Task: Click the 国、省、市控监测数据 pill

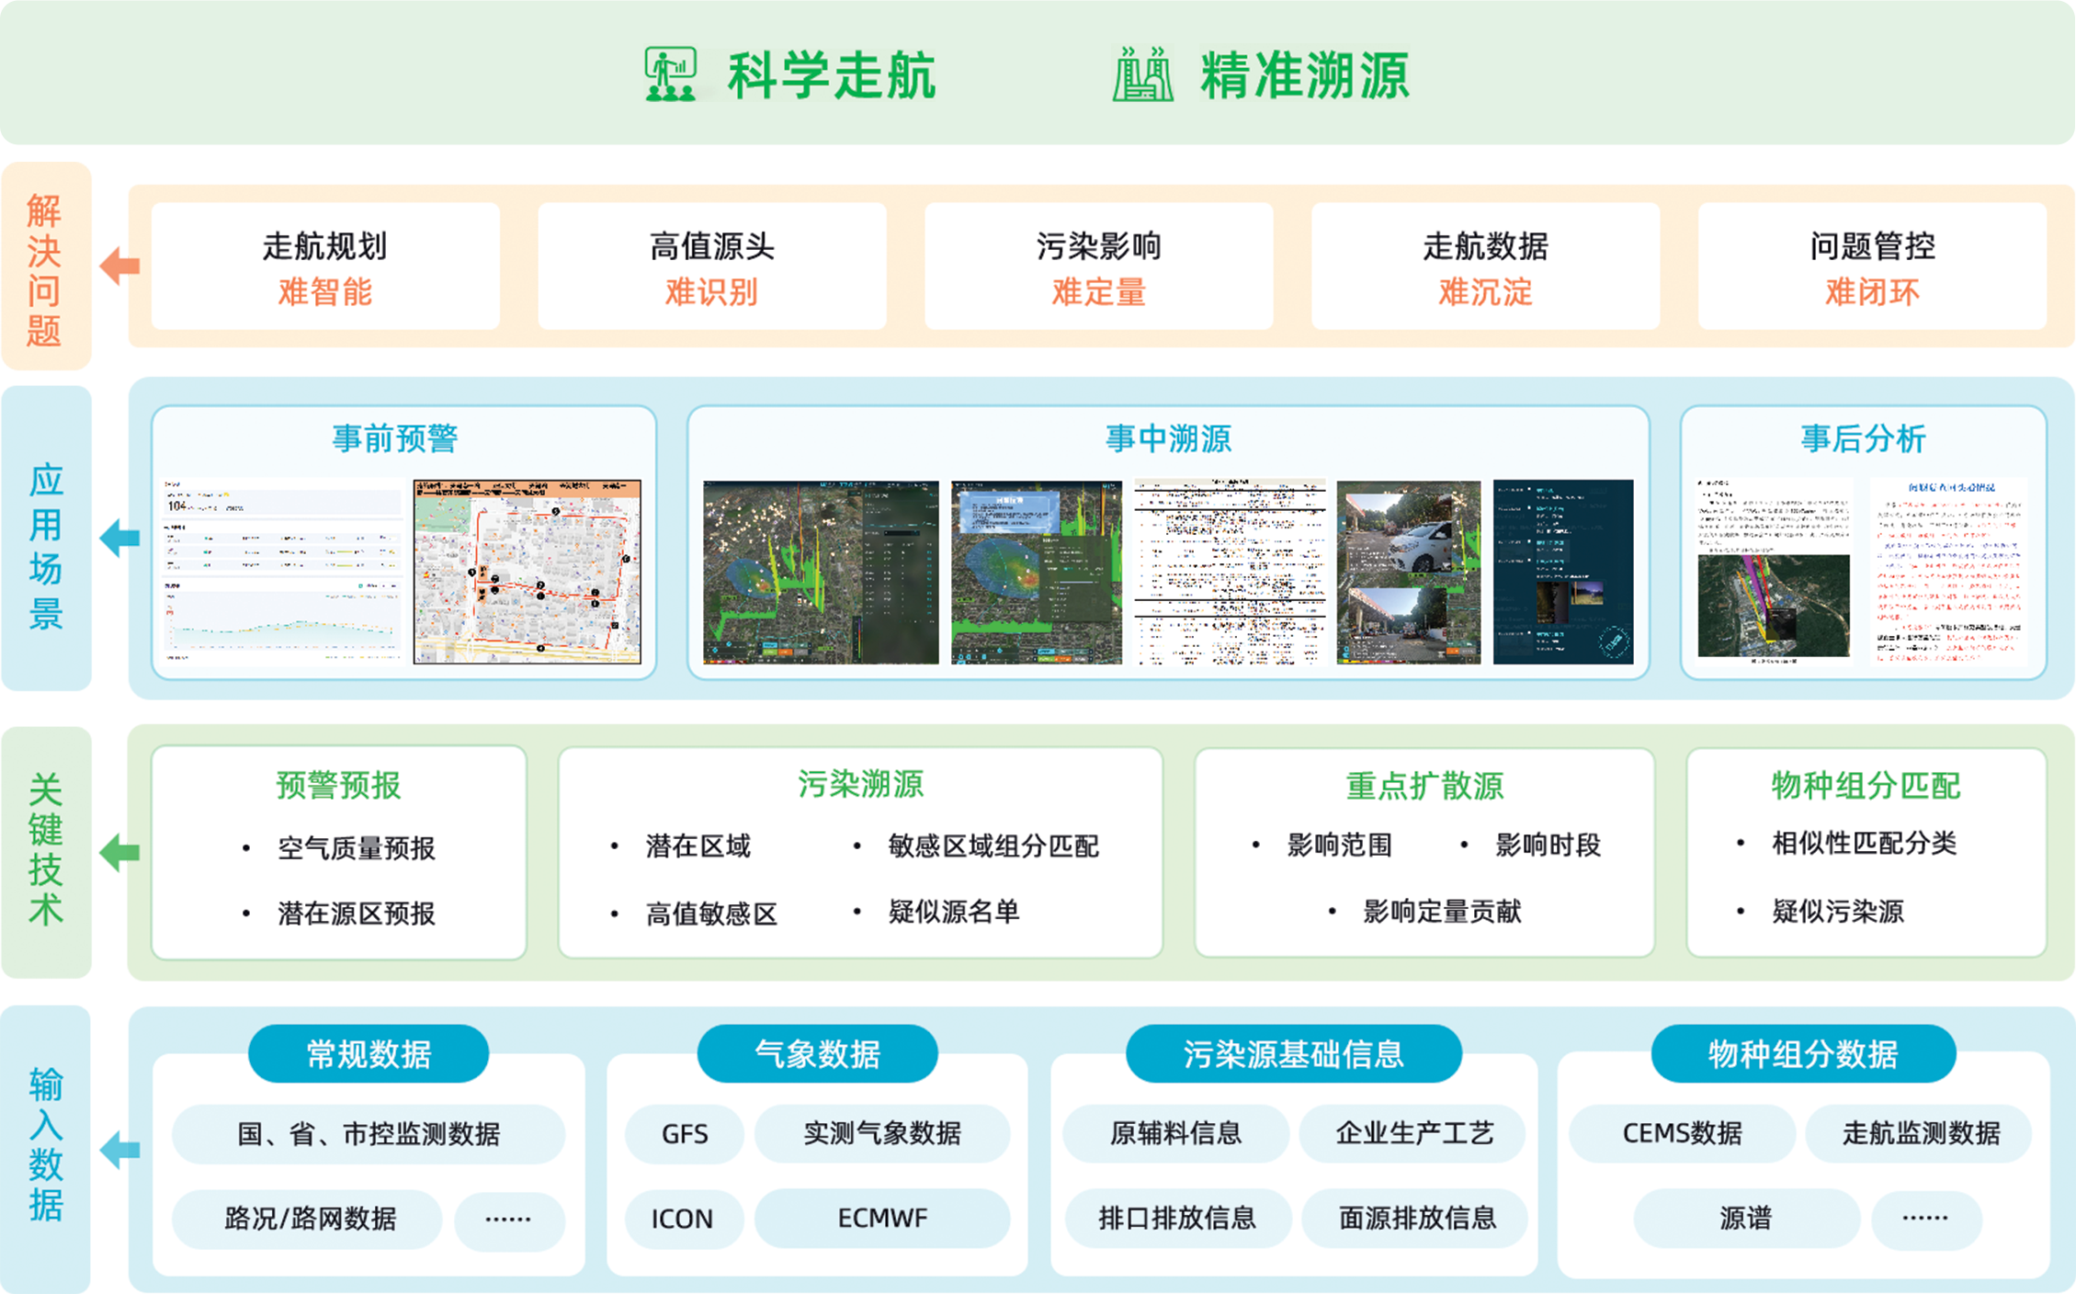Action: click(x=369, y=1134)
